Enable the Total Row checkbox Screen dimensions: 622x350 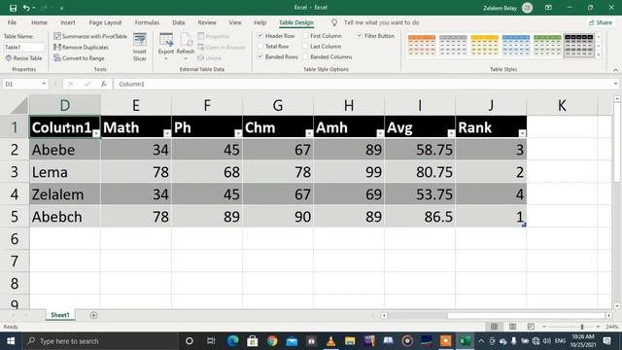tap(260, 47)
